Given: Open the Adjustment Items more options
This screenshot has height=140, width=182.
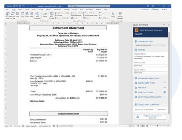Looking at the screenshot, I should point(165,83).
